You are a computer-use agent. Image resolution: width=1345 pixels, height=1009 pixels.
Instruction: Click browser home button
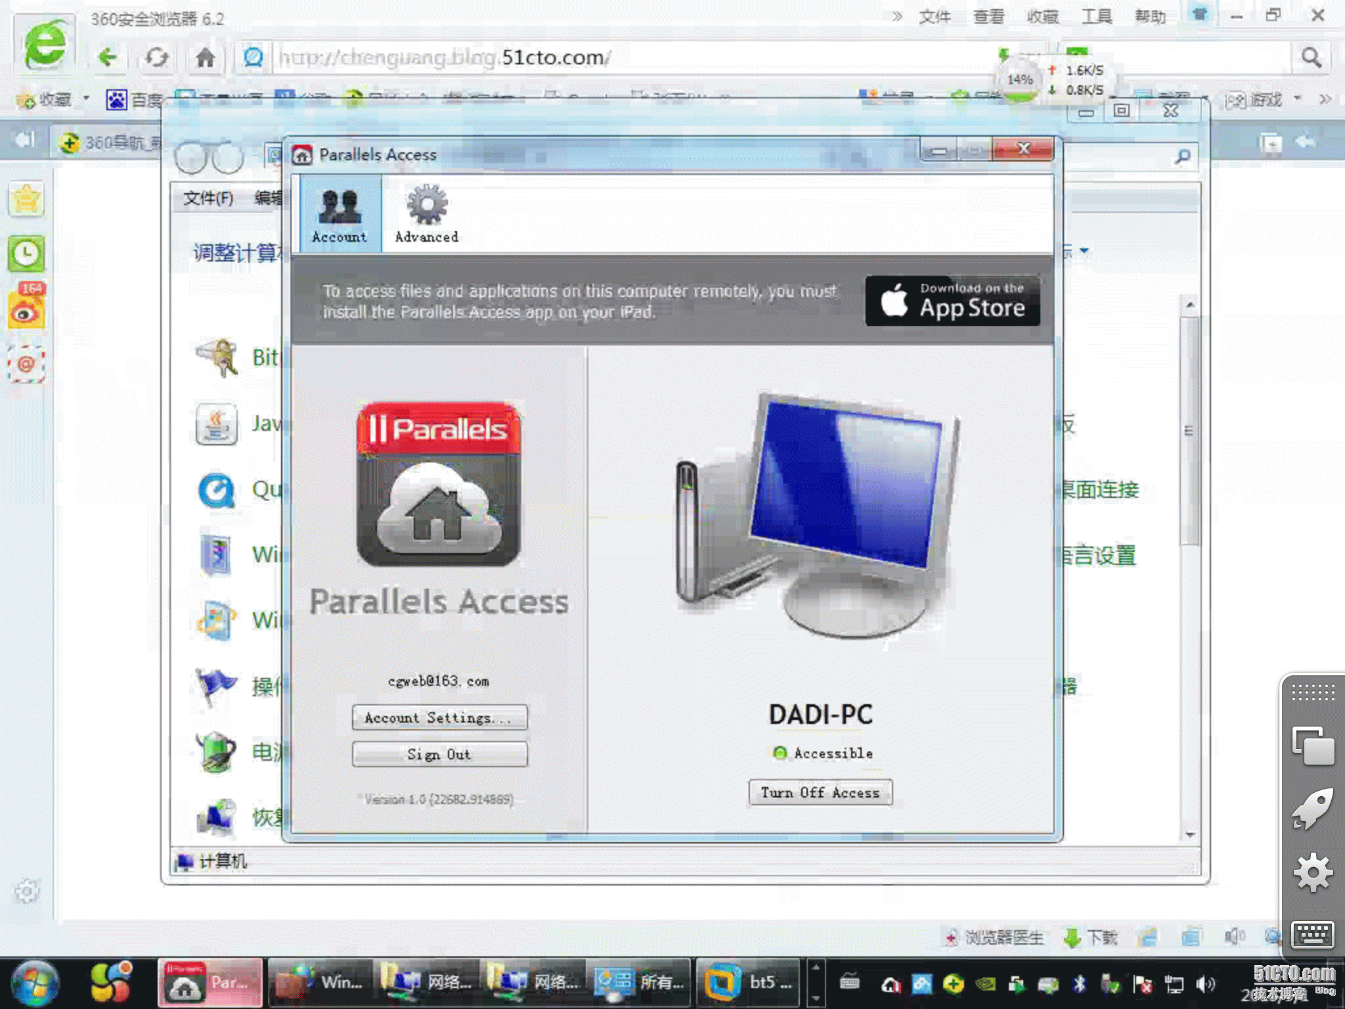coord(205,58)
